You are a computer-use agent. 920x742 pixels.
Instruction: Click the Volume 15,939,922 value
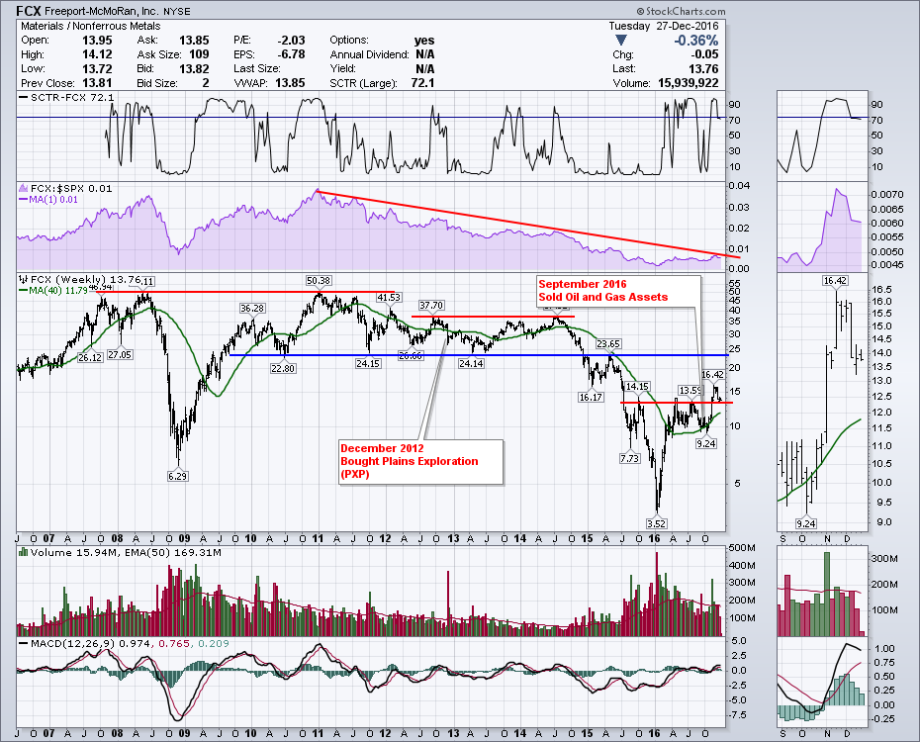coord(688,83)
